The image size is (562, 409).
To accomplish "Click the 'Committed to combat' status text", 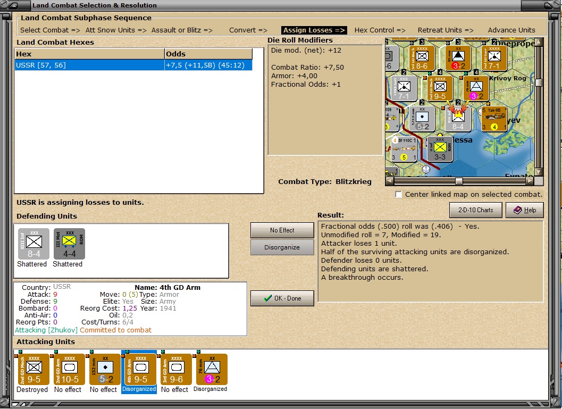I will 115,330.
